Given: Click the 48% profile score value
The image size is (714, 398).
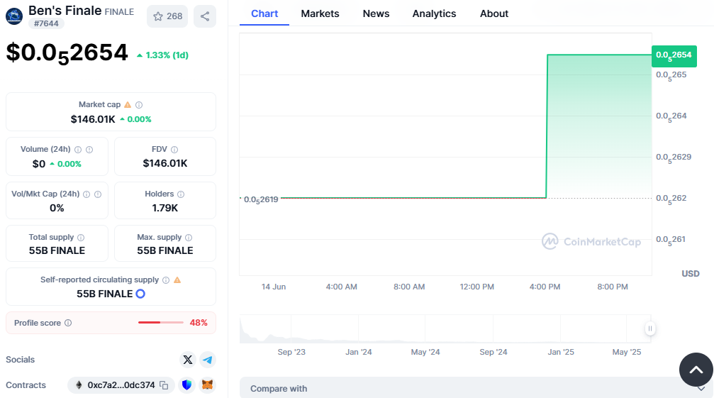Looking at the screenshot, I should (x=199, y=322).
